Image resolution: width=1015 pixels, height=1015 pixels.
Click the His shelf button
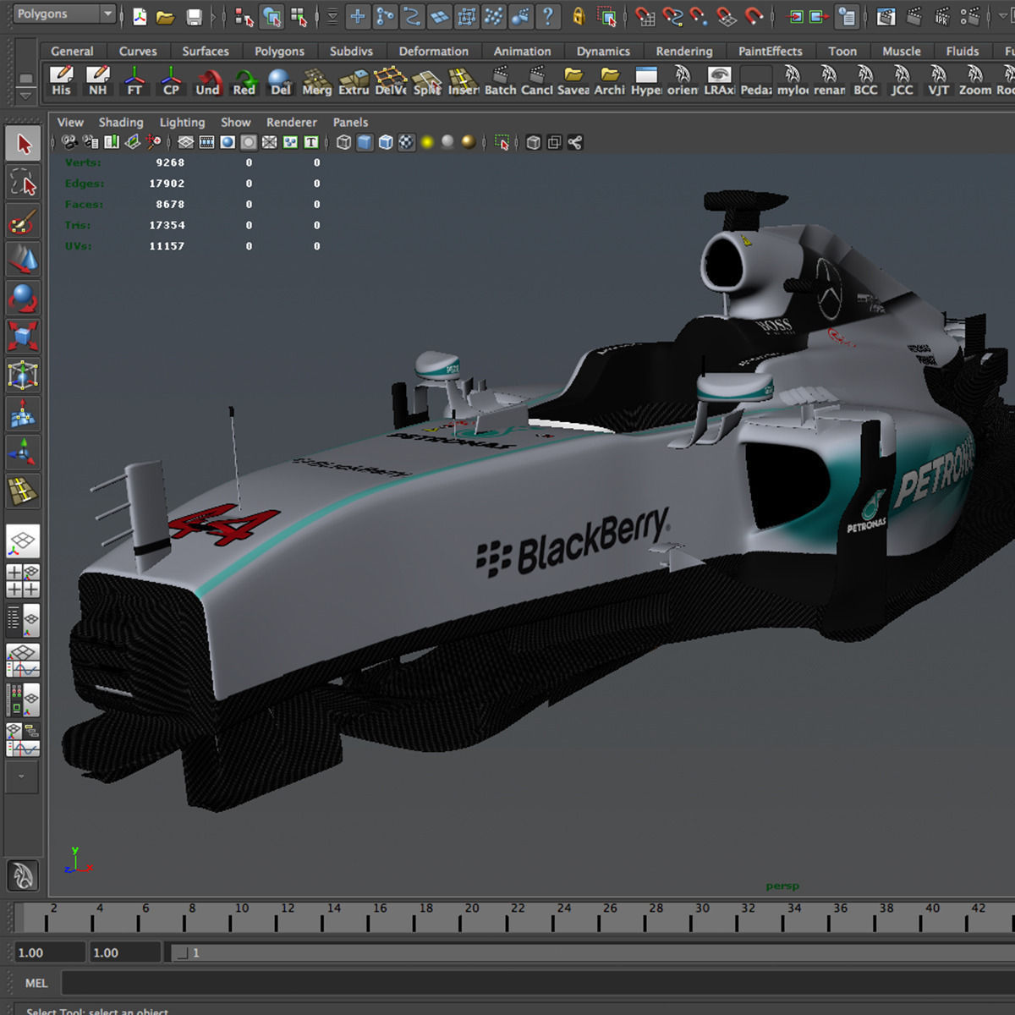point(61,82)
